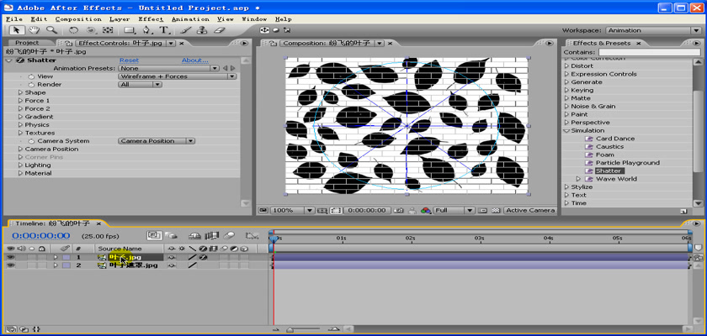
Task: Select the Orbit Camera tool
Action: tap(91, 30)
